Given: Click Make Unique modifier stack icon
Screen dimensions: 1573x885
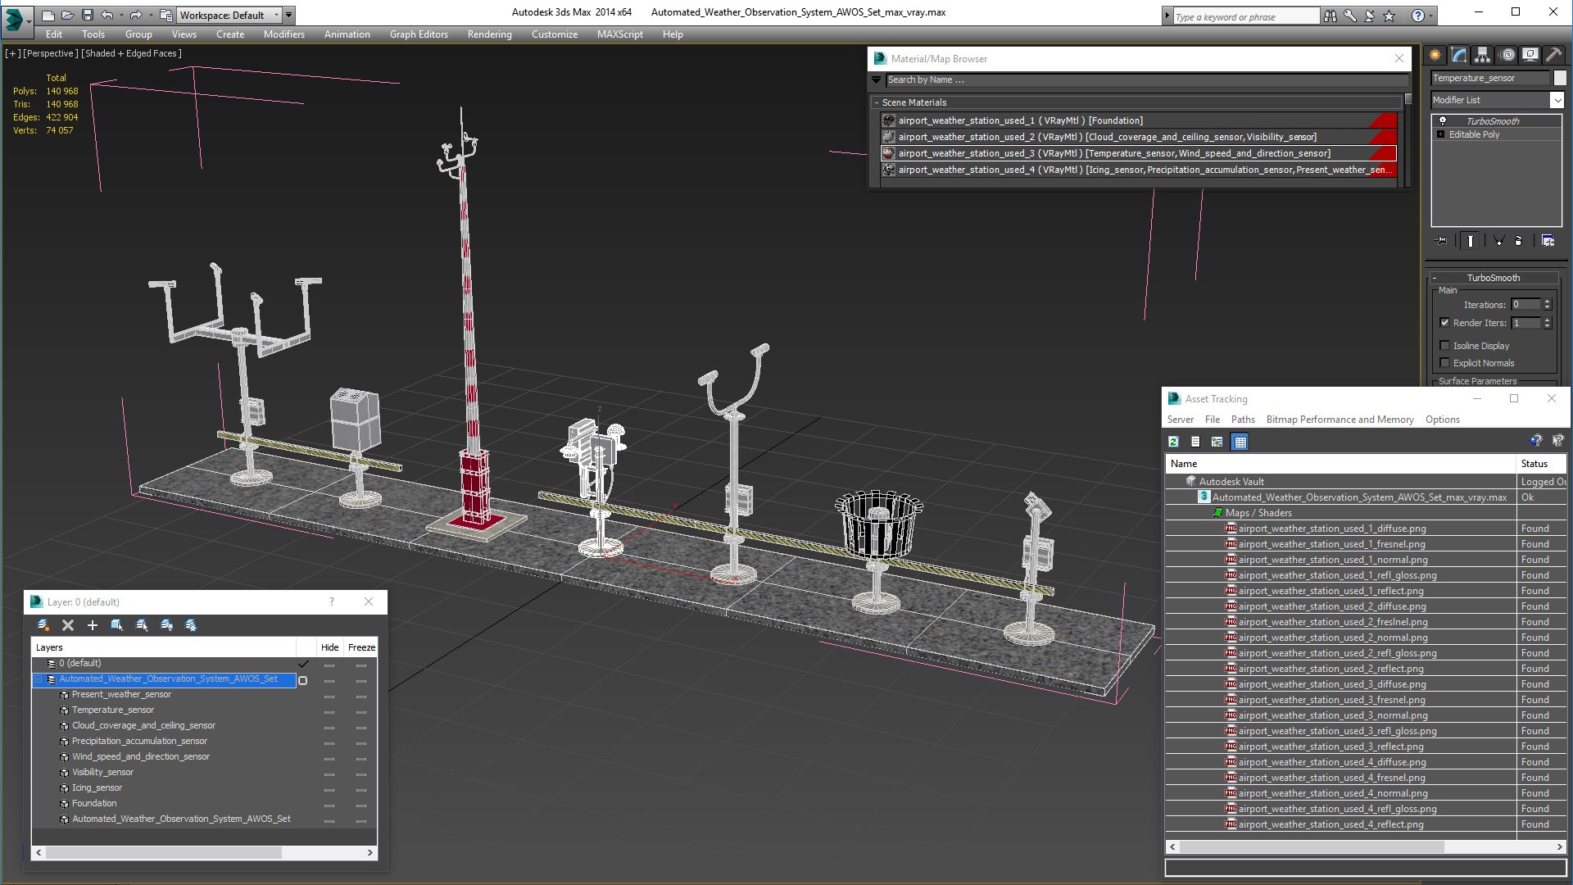Looking at the screenshot, I should pos(1498,241).
